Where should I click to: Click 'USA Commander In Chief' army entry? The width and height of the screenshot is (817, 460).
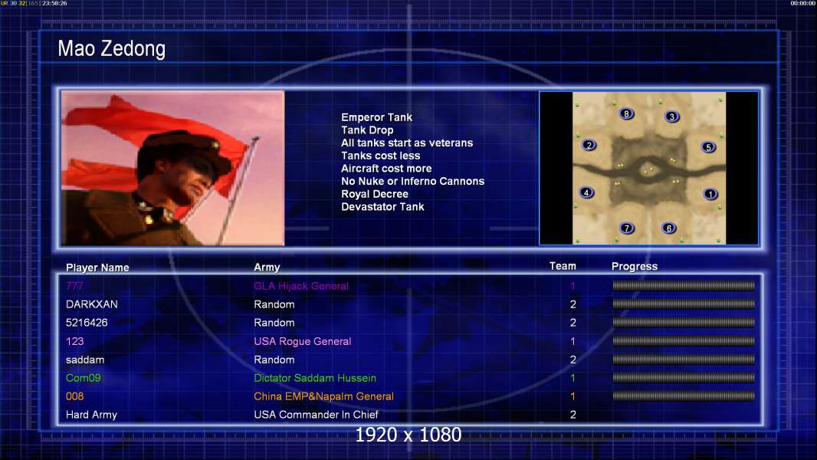pos(316,415)
